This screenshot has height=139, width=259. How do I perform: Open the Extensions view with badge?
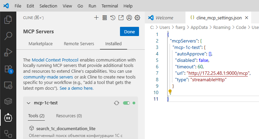coord(8,69)
